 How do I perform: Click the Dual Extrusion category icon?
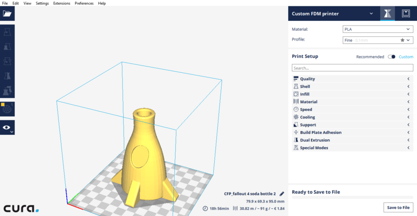tap(296, 140)
